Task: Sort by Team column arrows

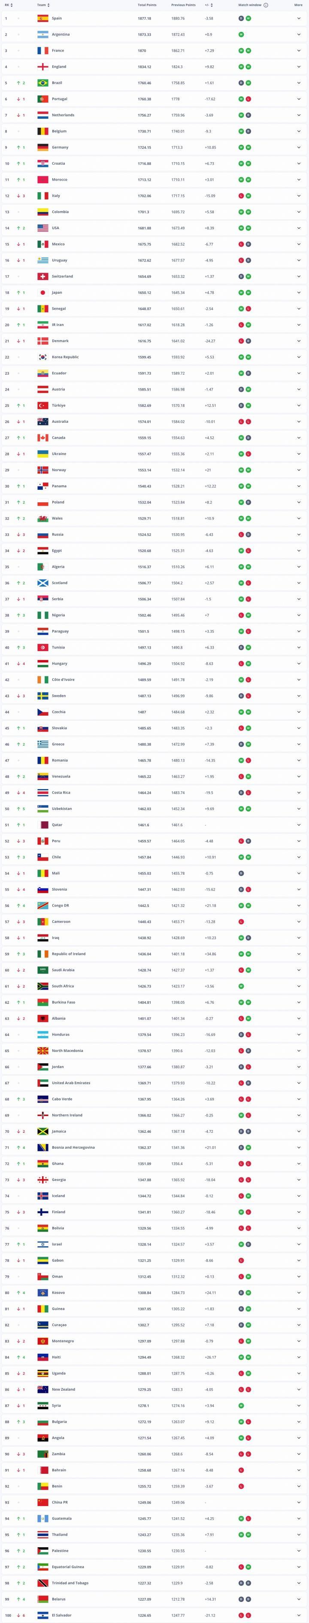Action: click(x=48, y=5)
